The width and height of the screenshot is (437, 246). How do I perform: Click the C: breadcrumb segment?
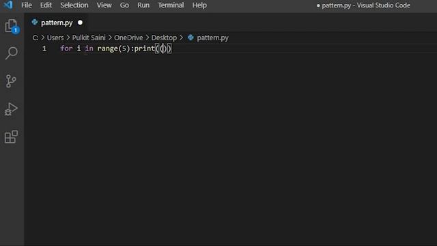[36, 38]
